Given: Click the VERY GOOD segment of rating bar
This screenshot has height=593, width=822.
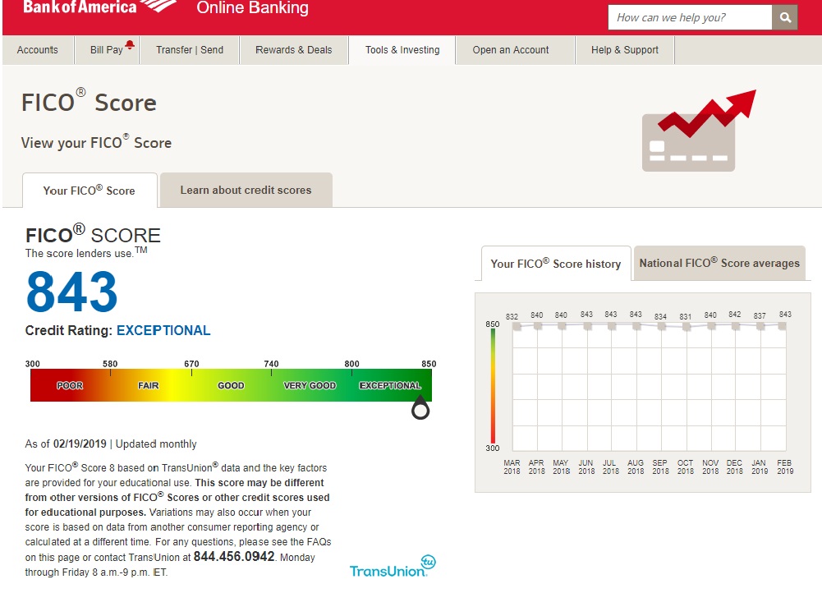Looking at the screenshot, I should tap(310, 385).
